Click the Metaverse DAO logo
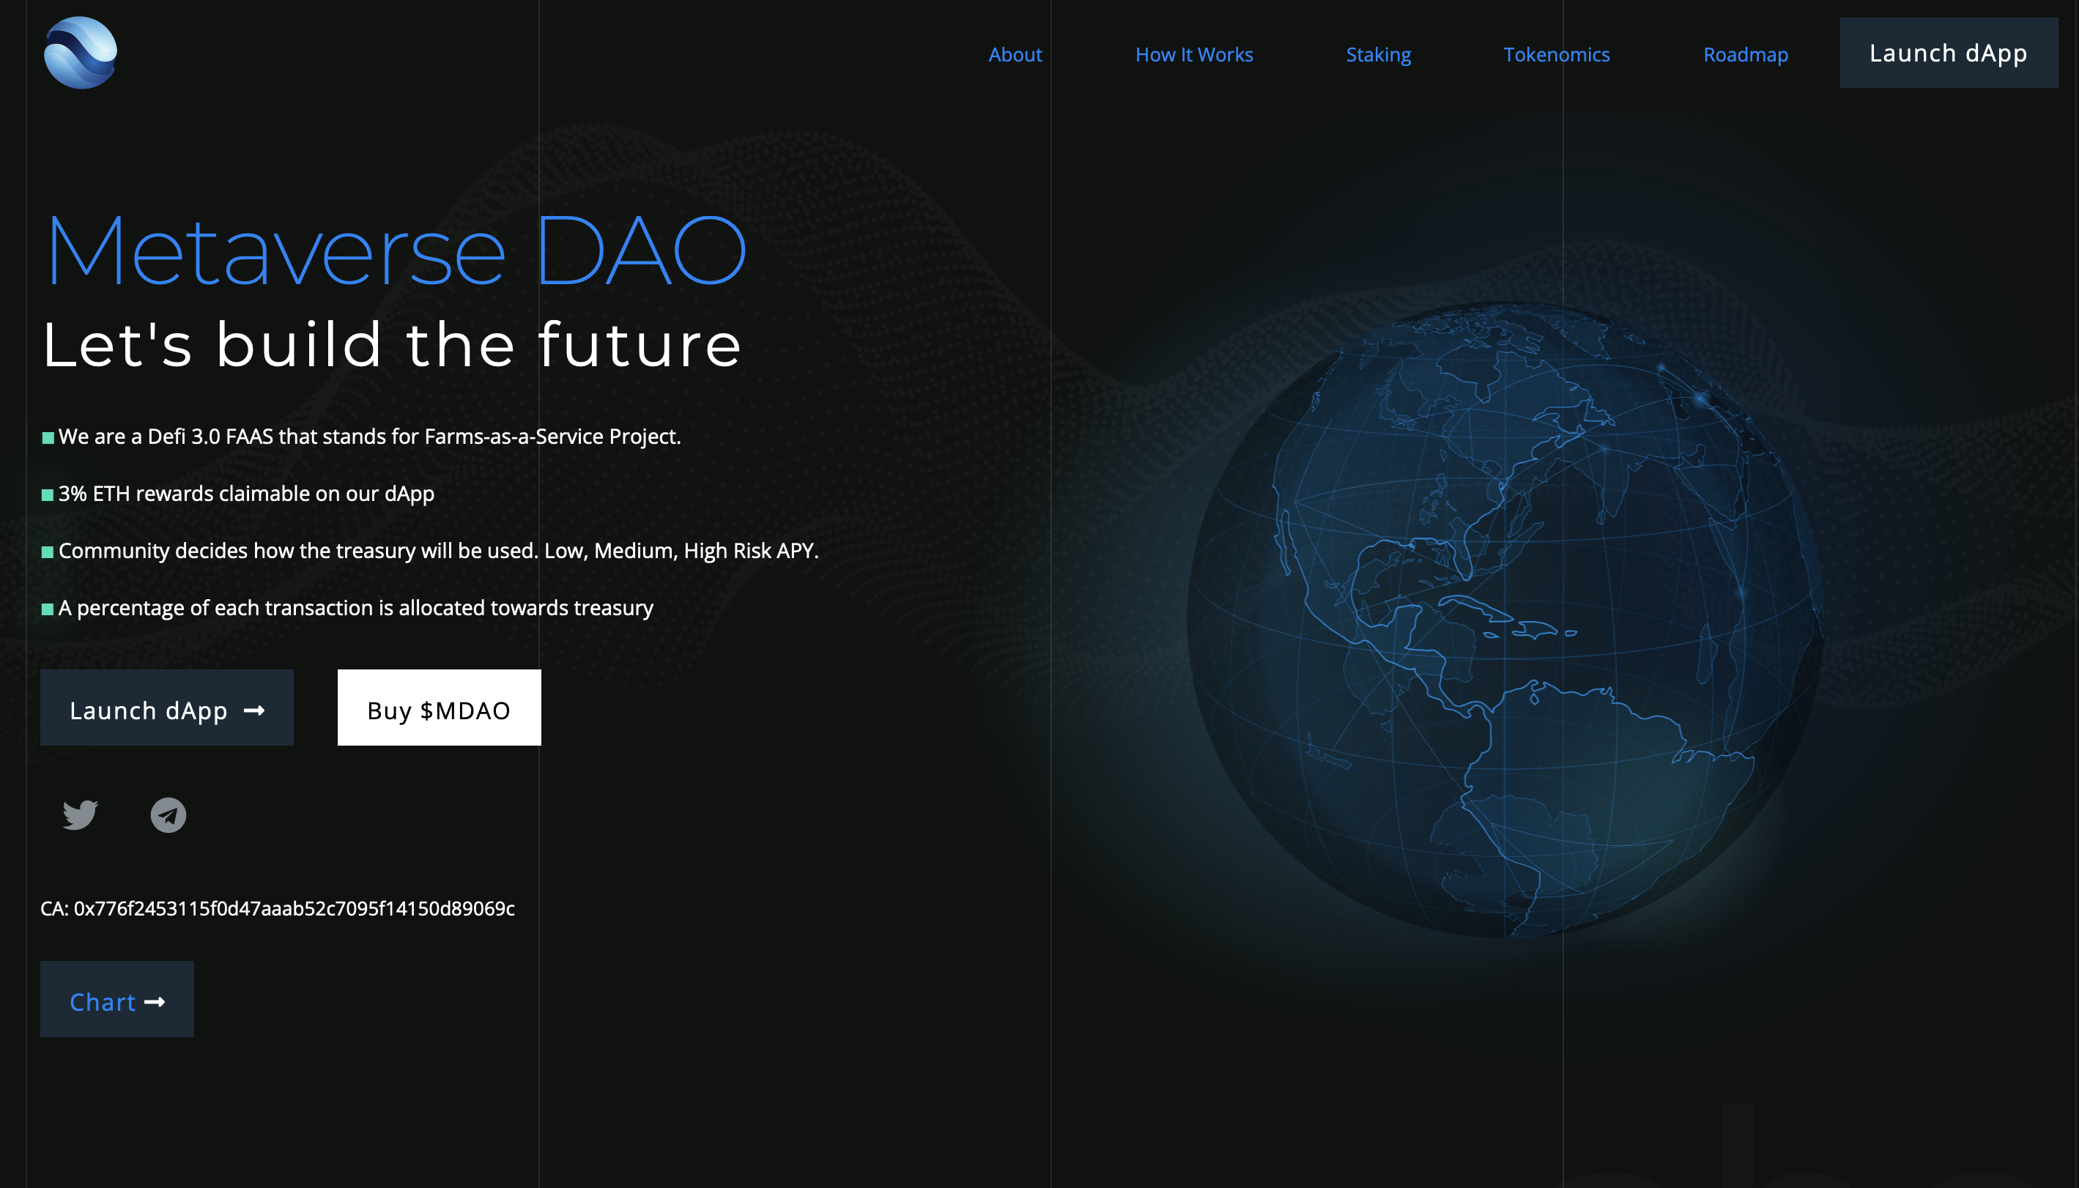This screenshot has width=2079, height=1188. click(x=81, y=52)
